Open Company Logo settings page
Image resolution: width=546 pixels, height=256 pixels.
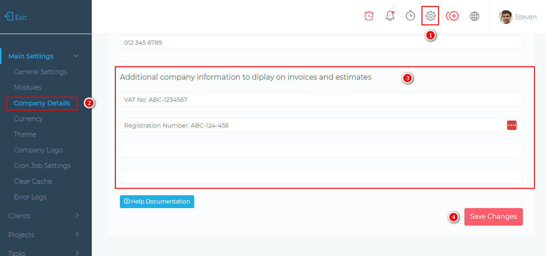click(38, 150)
